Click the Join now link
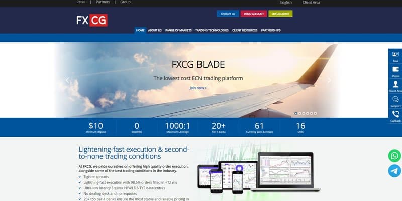Screen dimensions: 402x201 click(x=198, y=88)
